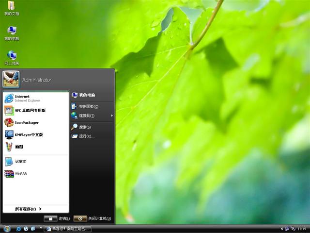Open SFC 桌酷网专用版 in the Start menu
310x233 pixels.
click(35, 111)
